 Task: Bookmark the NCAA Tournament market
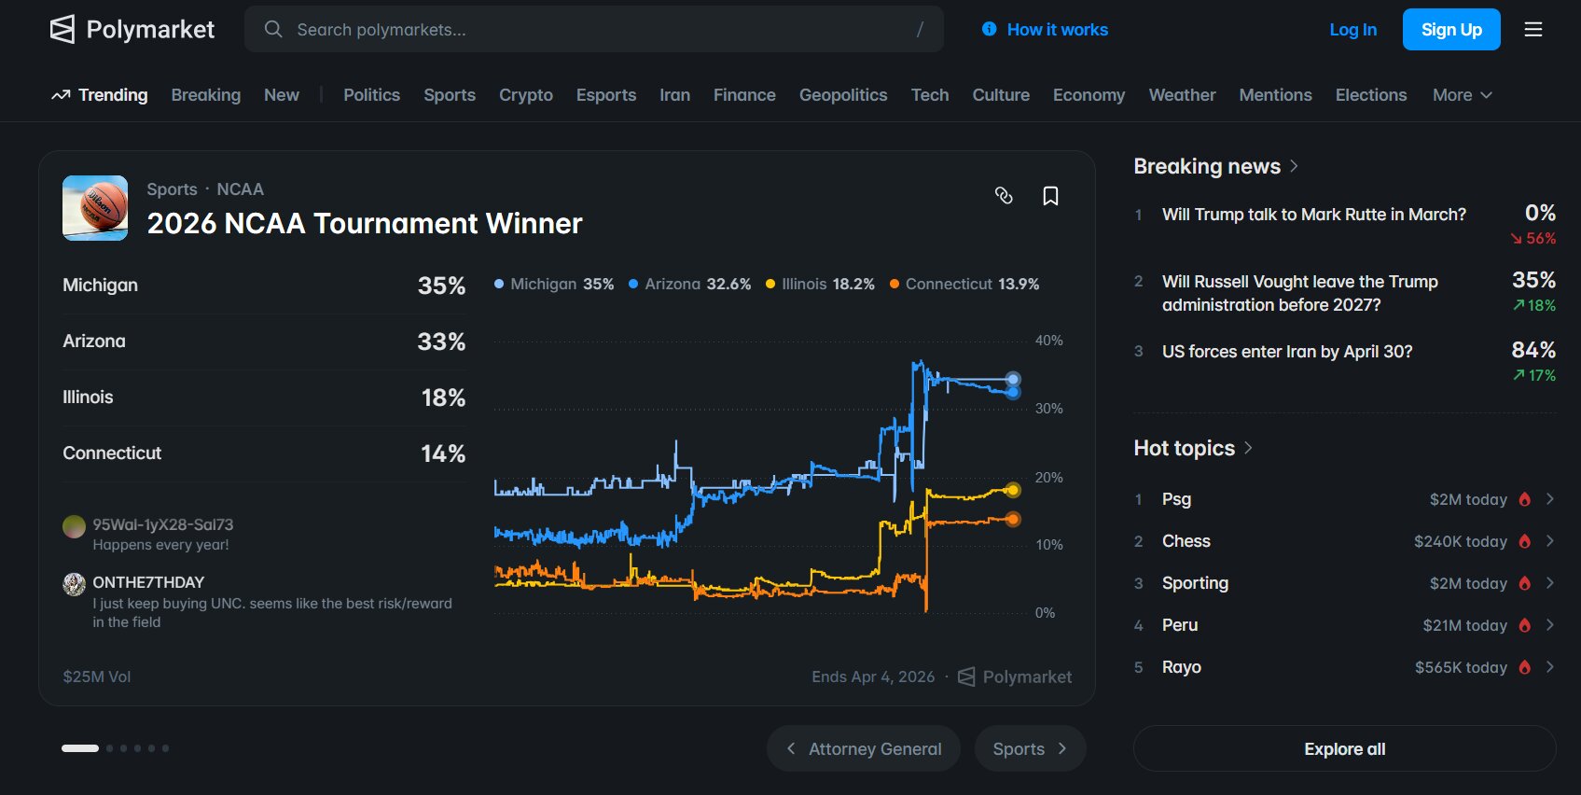coord(1050,196)
